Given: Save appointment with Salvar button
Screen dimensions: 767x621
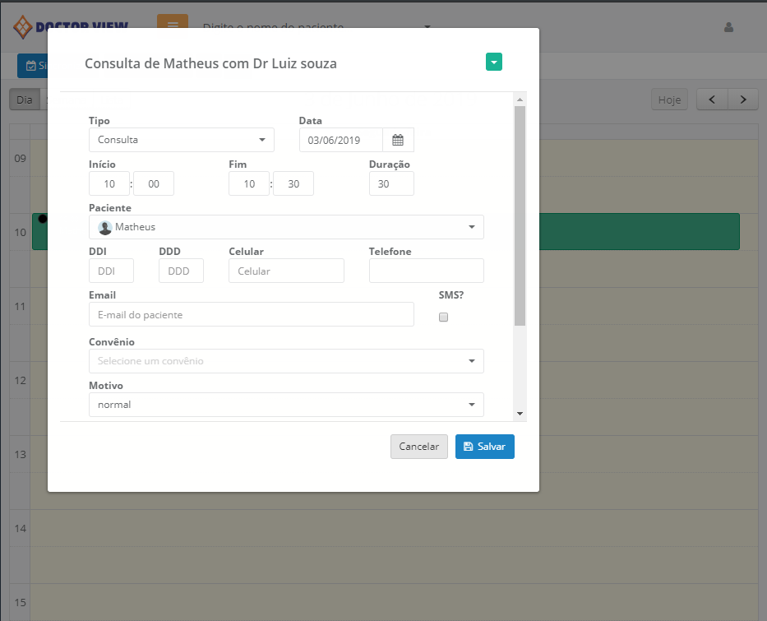Looking at the screenshot, I should point(485,447).
